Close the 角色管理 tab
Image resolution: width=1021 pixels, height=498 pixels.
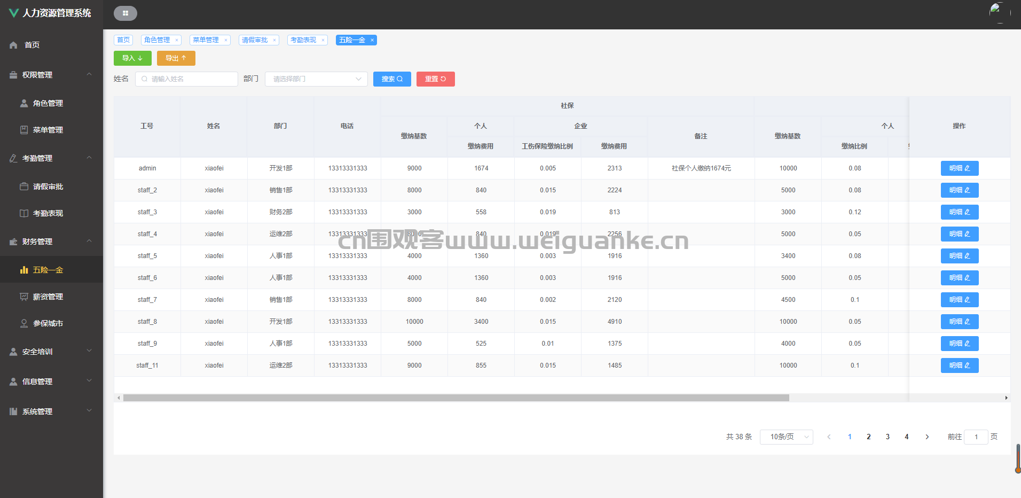tap(177, 40)
